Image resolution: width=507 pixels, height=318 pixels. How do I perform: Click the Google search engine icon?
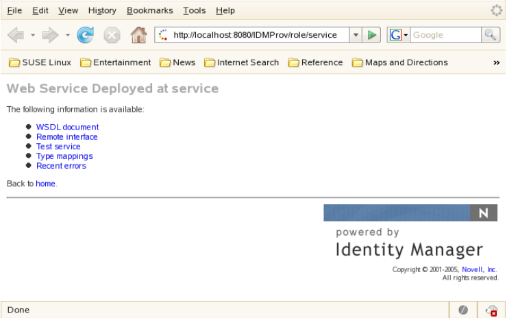coord(395,35)
